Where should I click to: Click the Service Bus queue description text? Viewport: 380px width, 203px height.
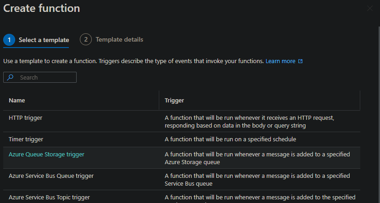pos(257,180)
